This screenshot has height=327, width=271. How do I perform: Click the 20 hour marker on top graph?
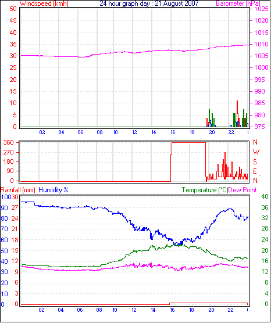coord(212,132)
